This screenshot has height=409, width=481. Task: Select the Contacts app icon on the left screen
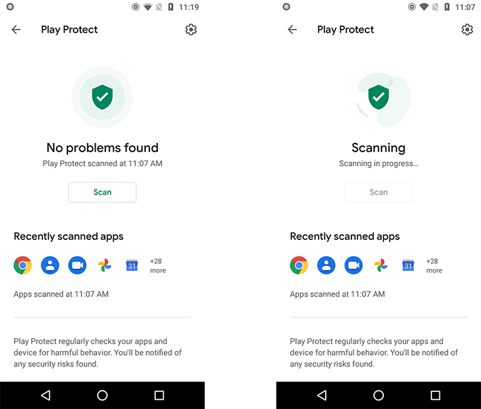coord(50,265)
